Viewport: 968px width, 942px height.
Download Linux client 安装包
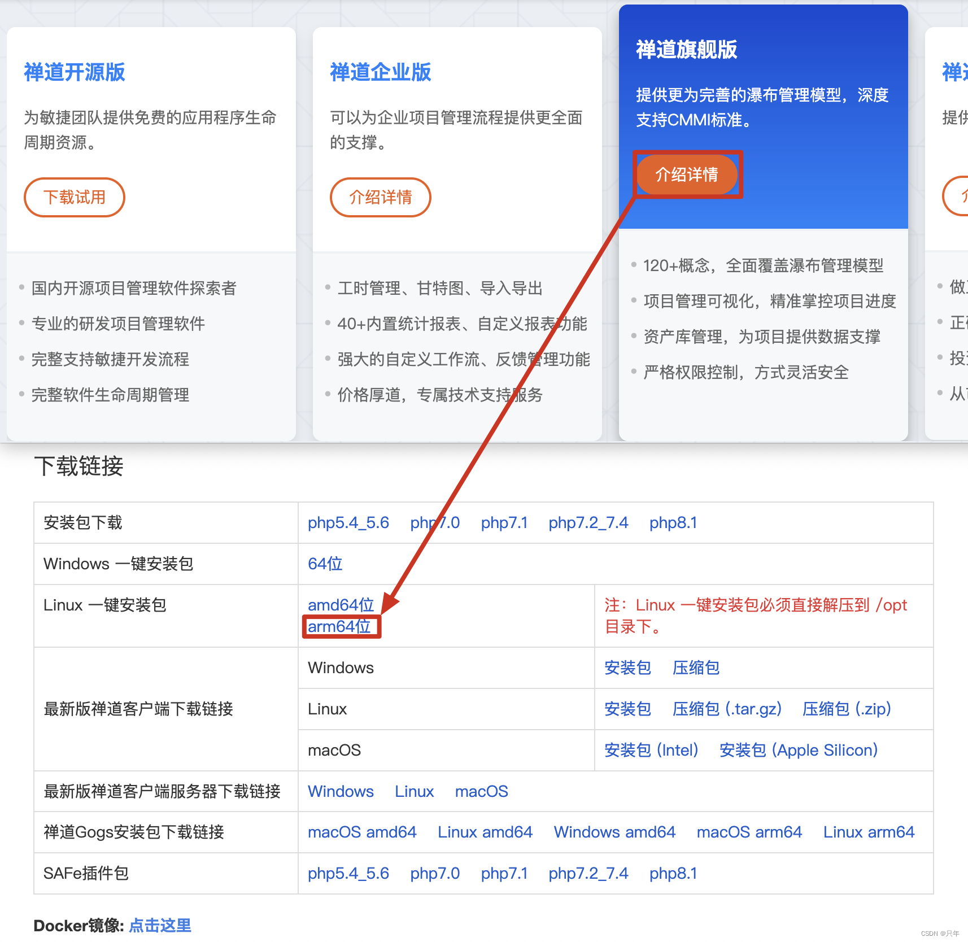pyautogui.click(x=628, y=709)
